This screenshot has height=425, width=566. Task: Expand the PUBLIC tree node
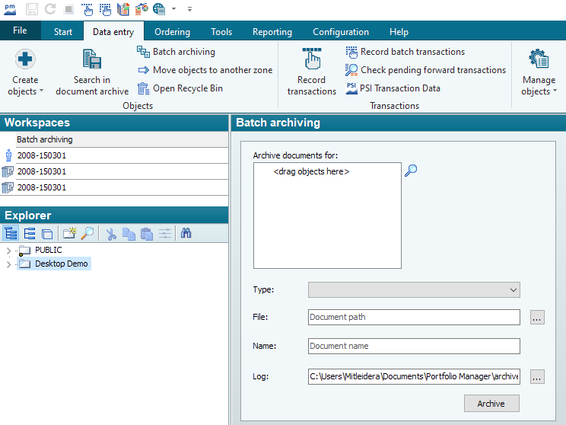[8, 251]
